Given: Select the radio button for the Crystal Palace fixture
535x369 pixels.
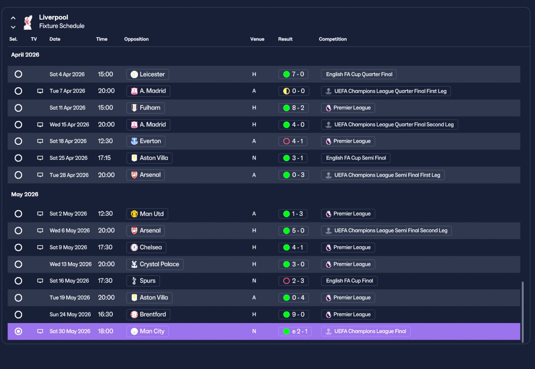Looking at the screenshot, I should click(x=18, y=264).
